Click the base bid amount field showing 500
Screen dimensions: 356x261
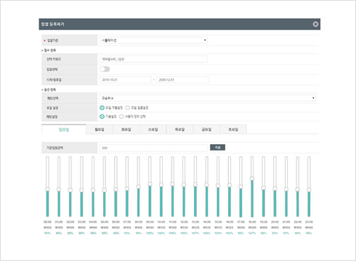pos(153,148)
